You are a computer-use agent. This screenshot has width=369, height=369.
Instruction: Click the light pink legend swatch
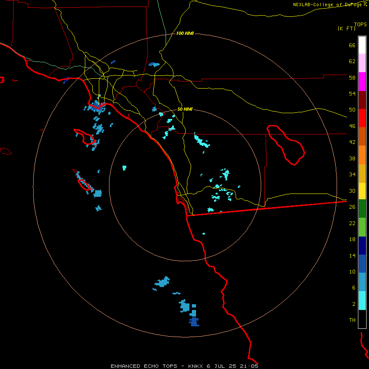coord(362,63)
